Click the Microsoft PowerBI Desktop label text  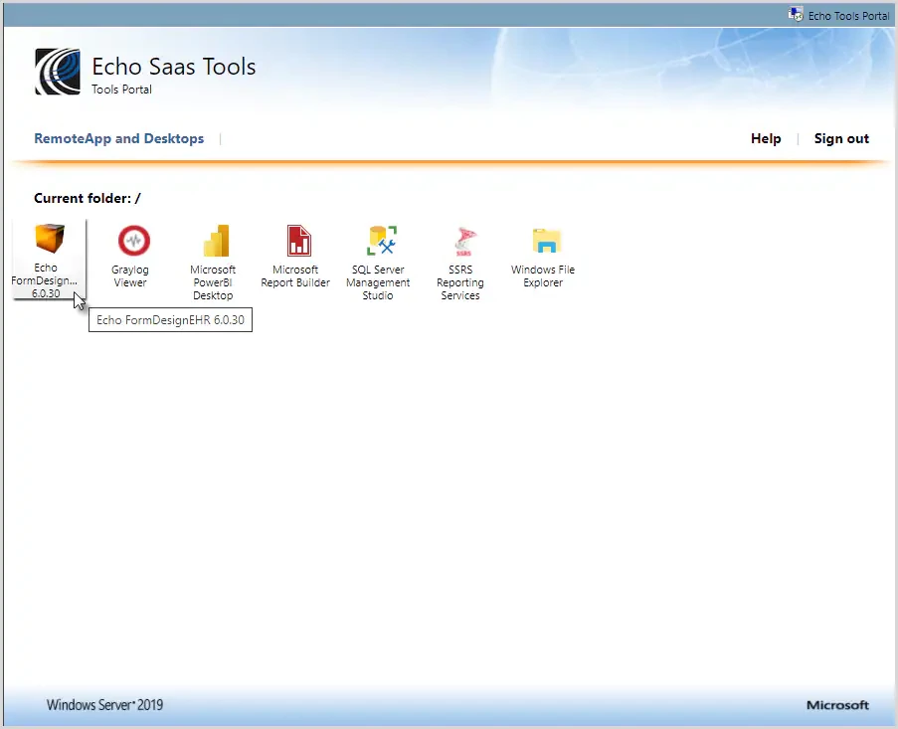pyautogui.click(x=213, y=282)
